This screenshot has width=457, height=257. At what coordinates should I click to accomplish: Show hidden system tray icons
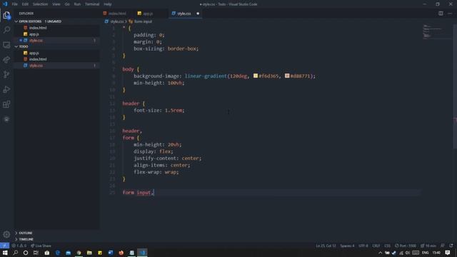click(380, 253)
